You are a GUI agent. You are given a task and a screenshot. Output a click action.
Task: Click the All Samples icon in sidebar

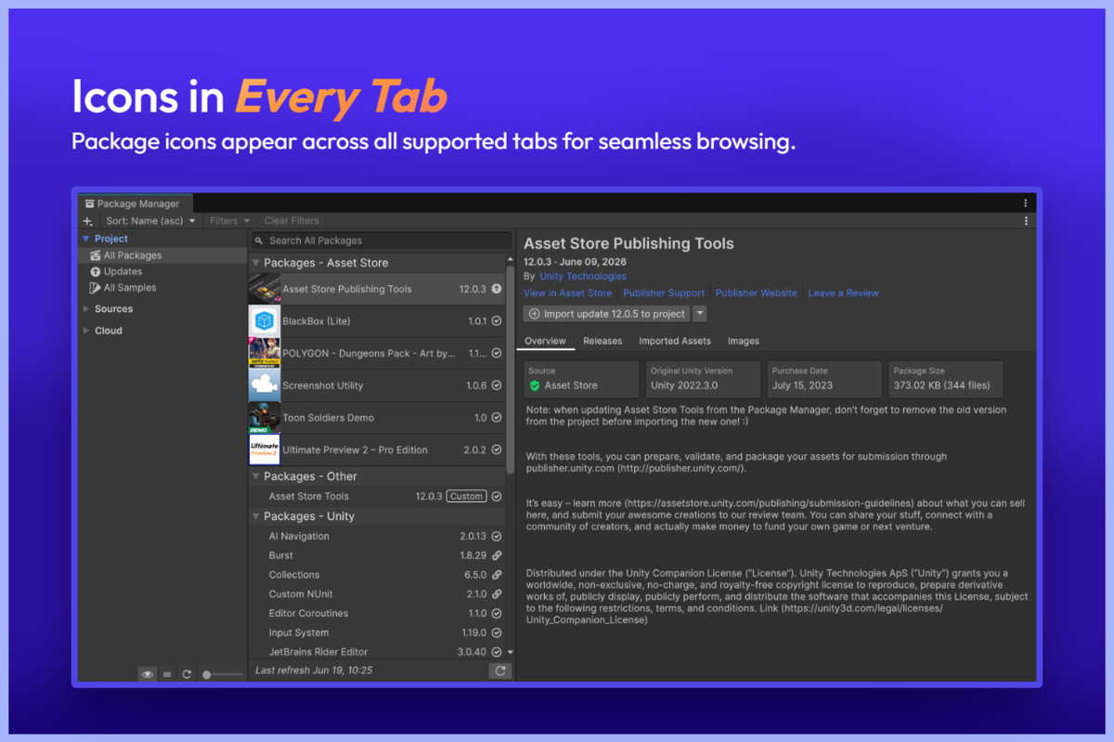(x=95, y=288)
